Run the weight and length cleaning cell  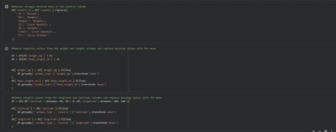point(7,49)
